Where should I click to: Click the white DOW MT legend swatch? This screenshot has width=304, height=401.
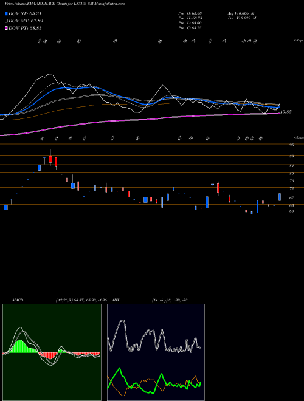point(6,21)
